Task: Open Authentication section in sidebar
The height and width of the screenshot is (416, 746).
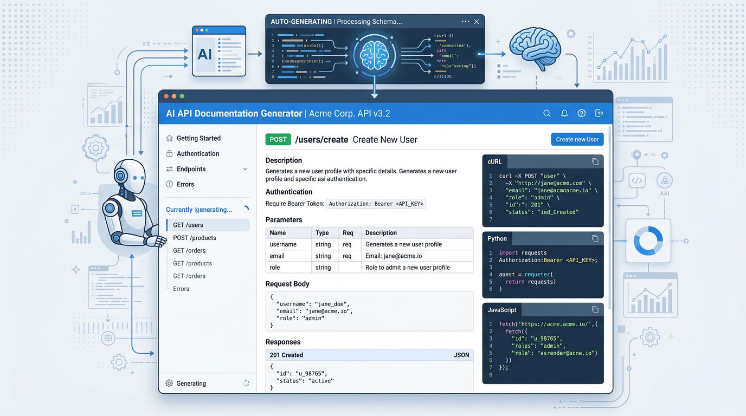Action: 198,153
